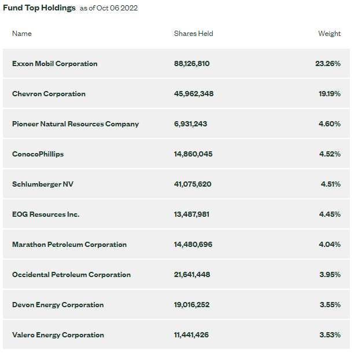354x353 pixels.
Task: Click the Exxon Mobil Corporation holding name
Action: tap(54, 64)
